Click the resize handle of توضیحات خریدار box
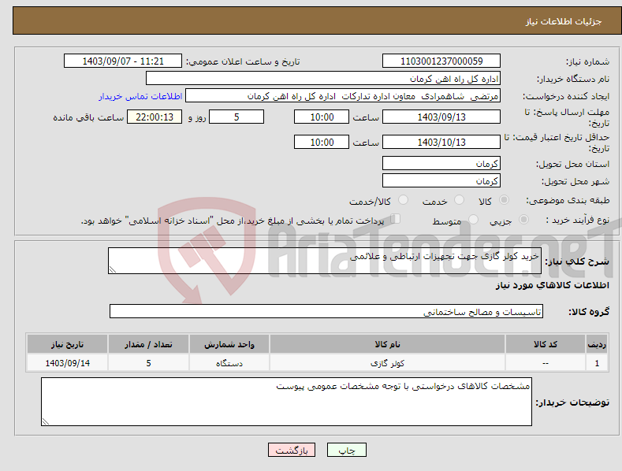Image resolution: width=622 pixels, height=471 pixels. pos(46,421)
